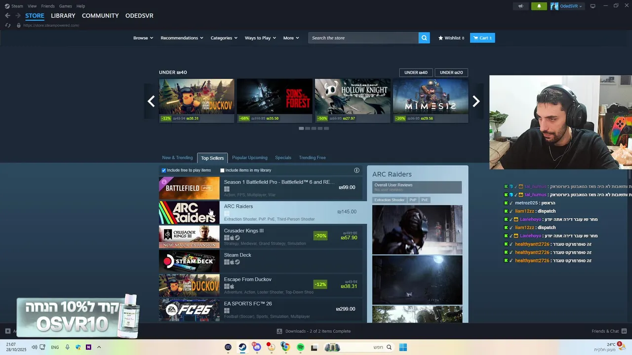The height and width of the screenshot is (355, 632).
Task: Go to the COMMUNITY section
Action: (100, 16)
